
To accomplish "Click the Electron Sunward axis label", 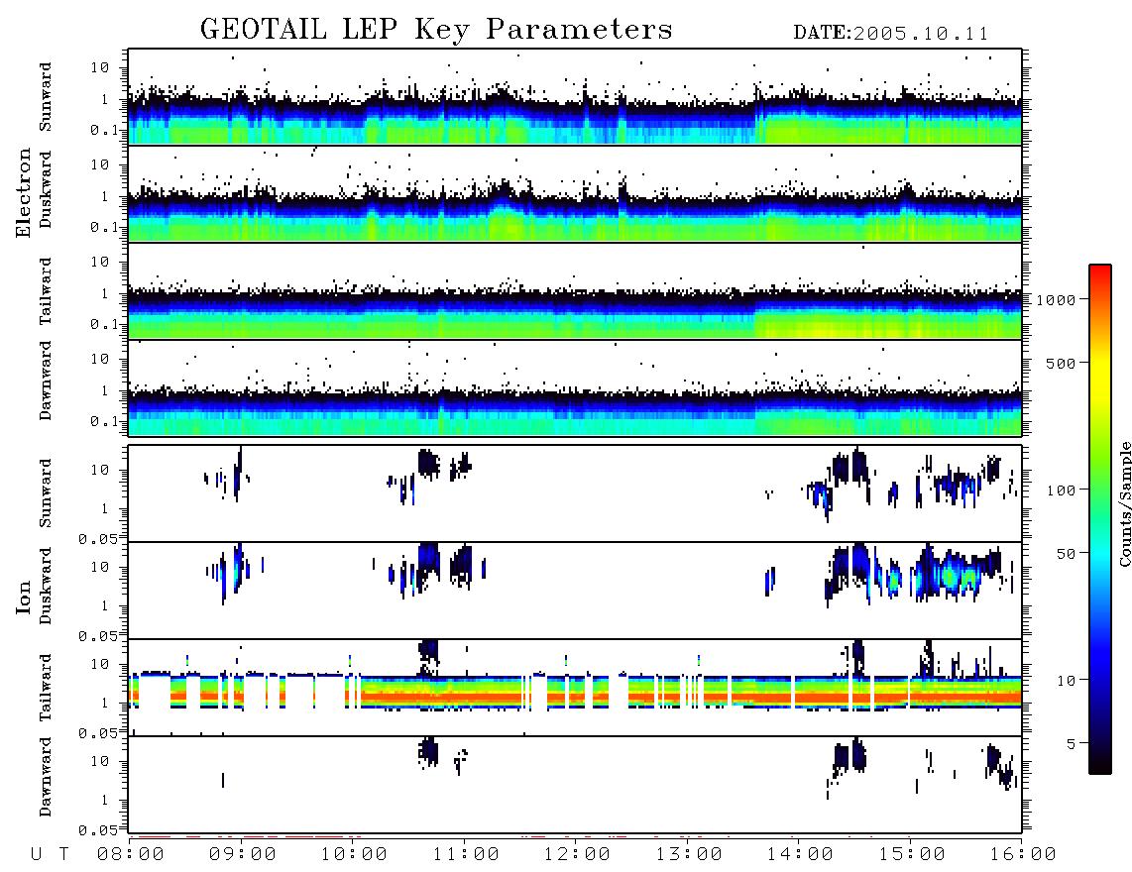I will click(x=46, y=97).
